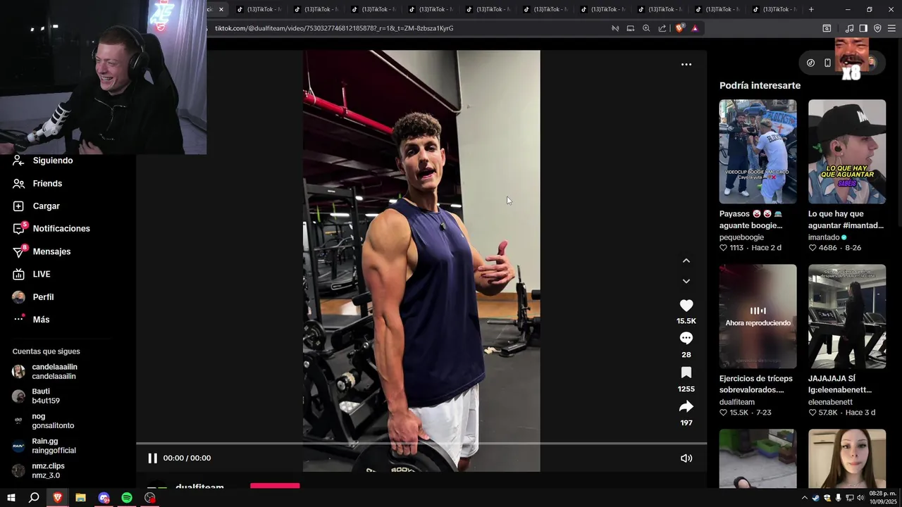Like the video with the heart icon
Screen dimensions: 902x507
click(686, 306)
